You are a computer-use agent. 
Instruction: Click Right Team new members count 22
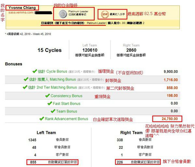121,148
